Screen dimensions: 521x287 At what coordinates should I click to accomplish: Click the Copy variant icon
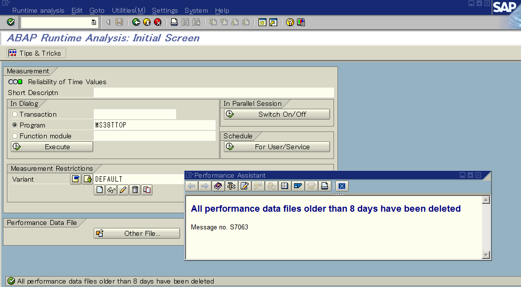pos(147,190)
